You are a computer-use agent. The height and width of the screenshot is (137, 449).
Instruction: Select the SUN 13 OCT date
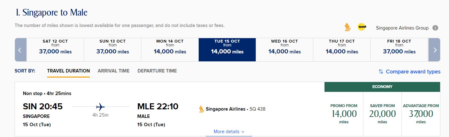pos(112,50)
